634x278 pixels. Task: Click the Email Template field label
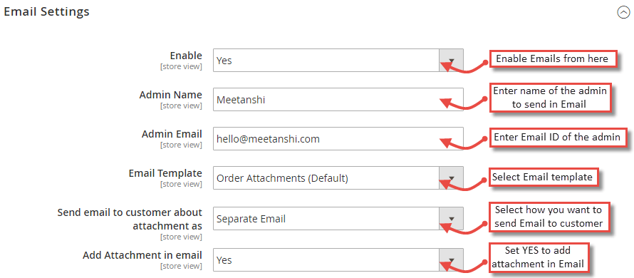[165, 173]
